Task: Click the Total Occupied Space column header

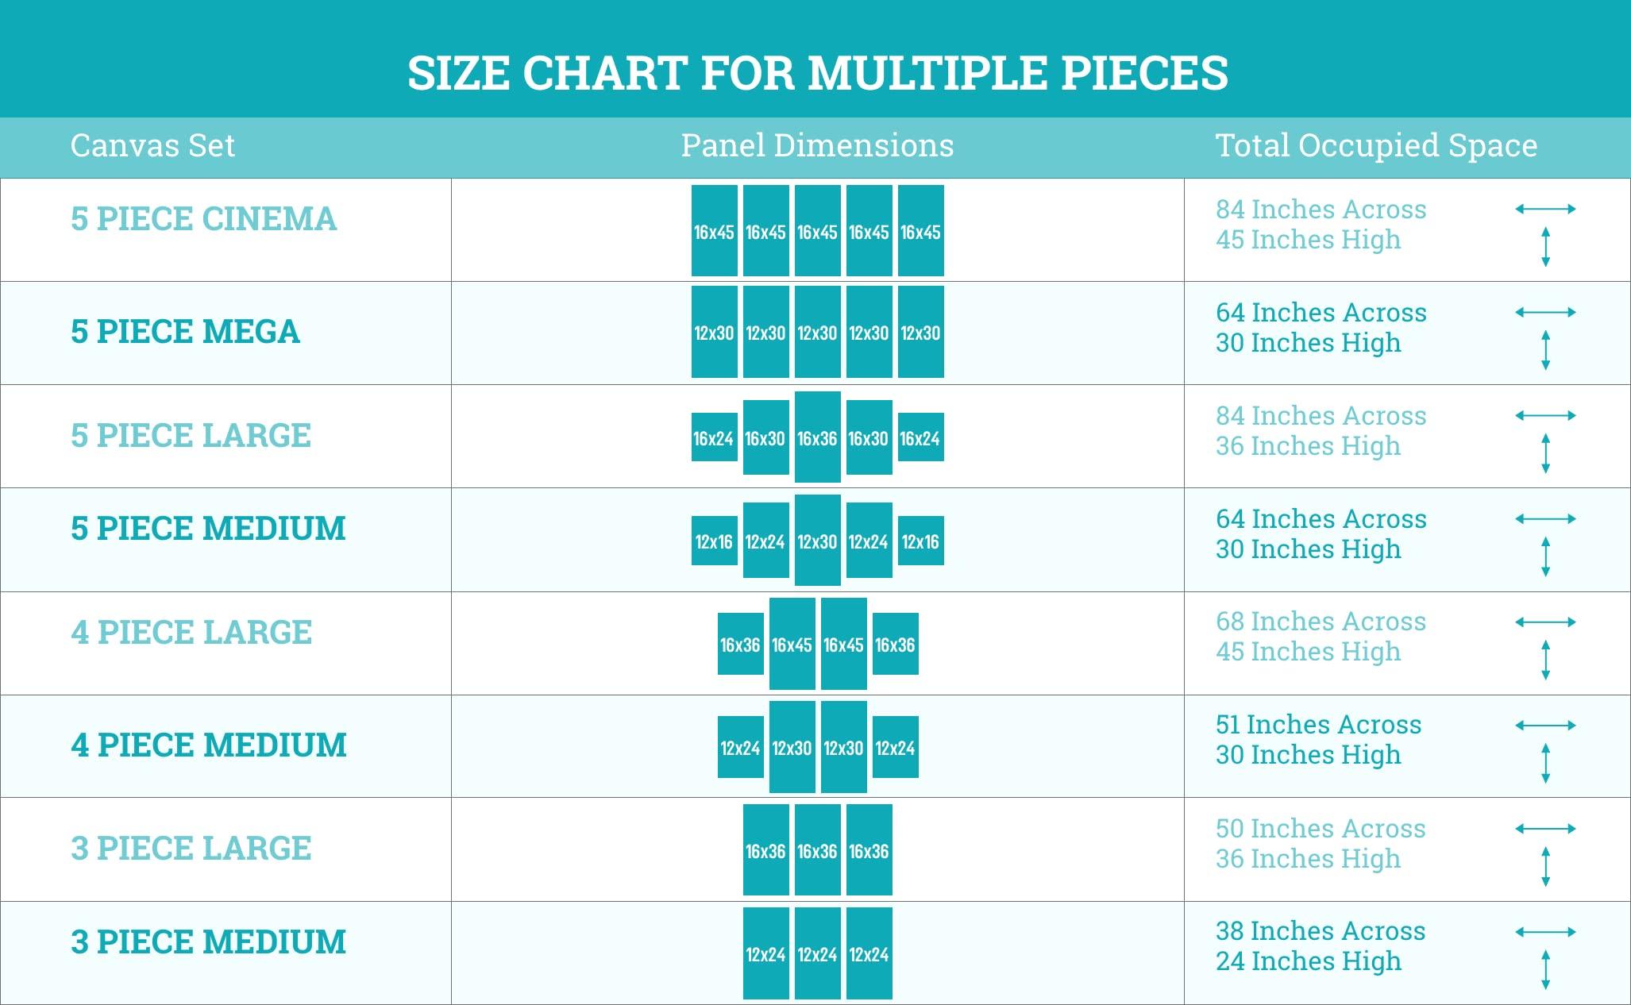Action: pyautogui.click(x=1376, y=146)
